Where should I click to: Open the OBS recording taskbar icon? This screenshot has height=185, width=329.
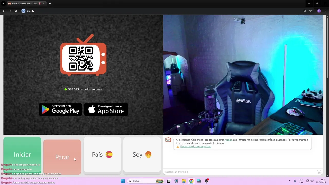[x=207, y=181]
